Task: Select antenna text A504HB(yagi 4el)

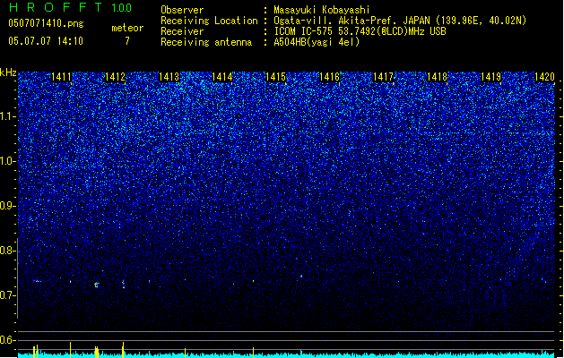Action: 317,42
